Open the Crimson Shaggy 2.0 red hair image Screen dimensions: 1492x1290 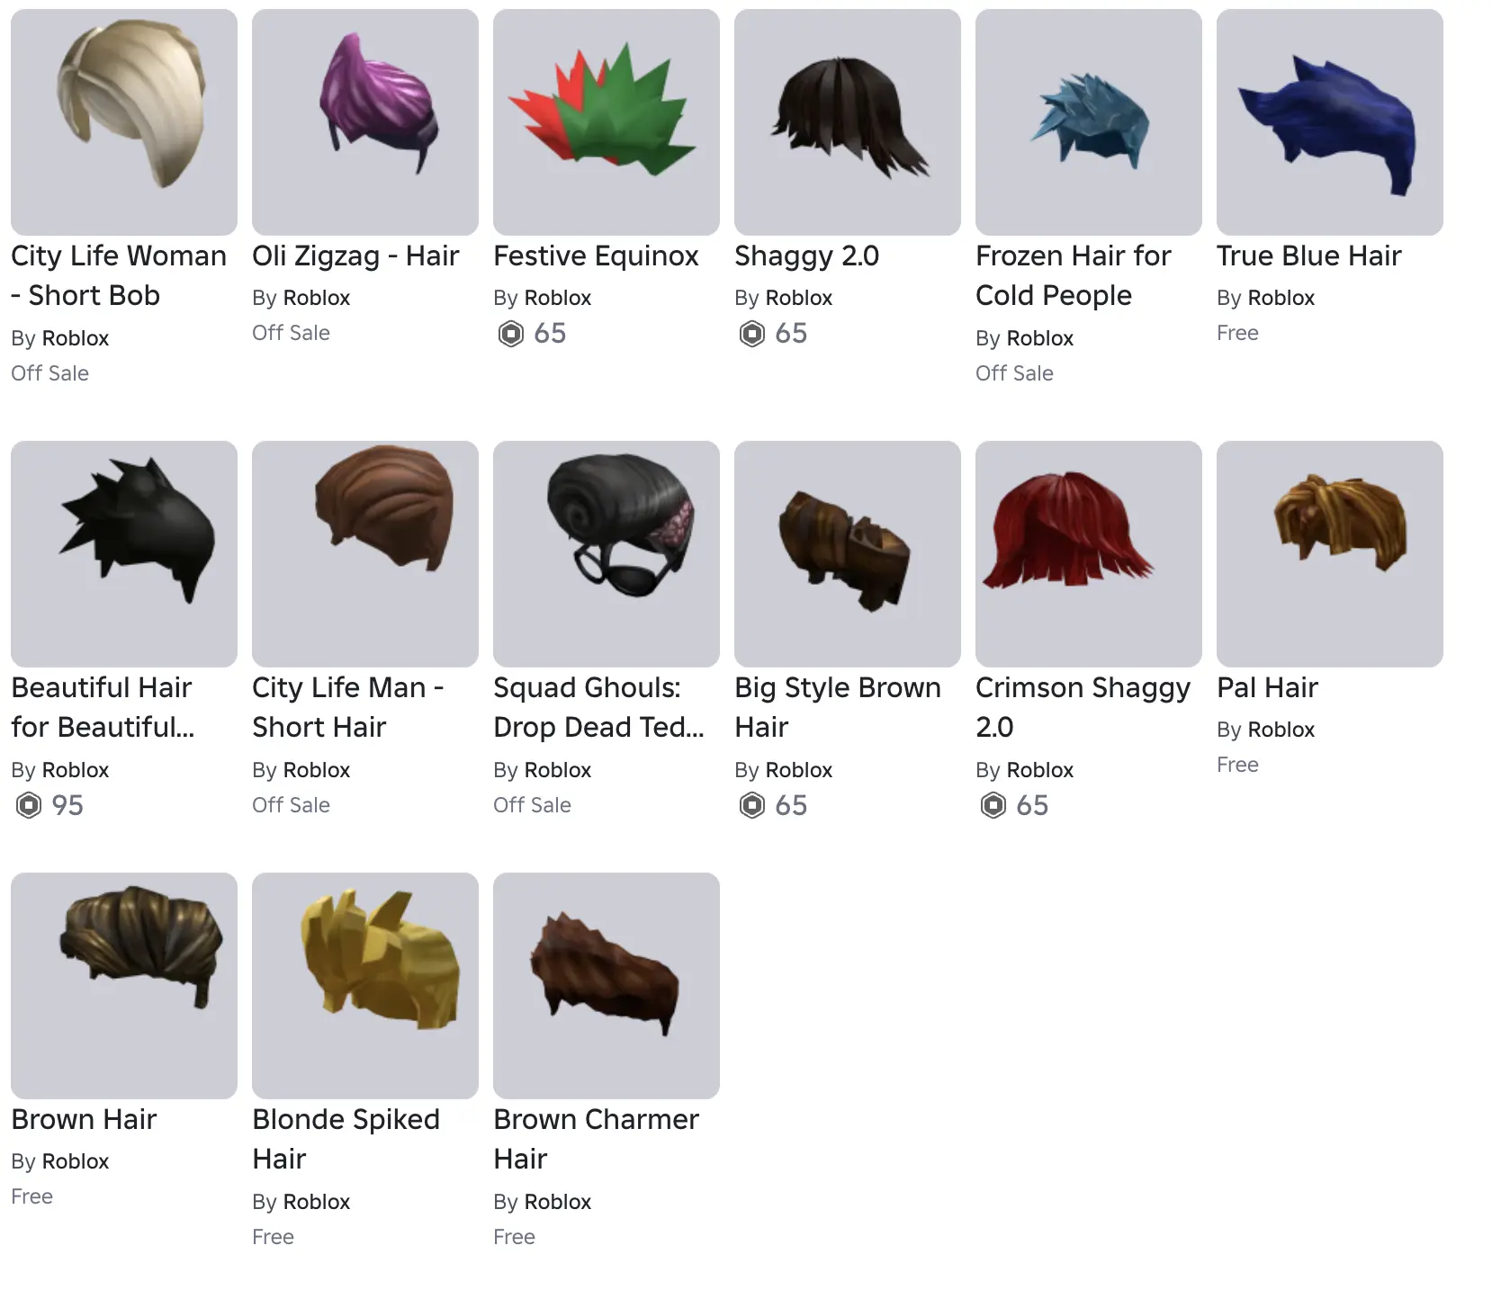click(x=1089, y=554)
